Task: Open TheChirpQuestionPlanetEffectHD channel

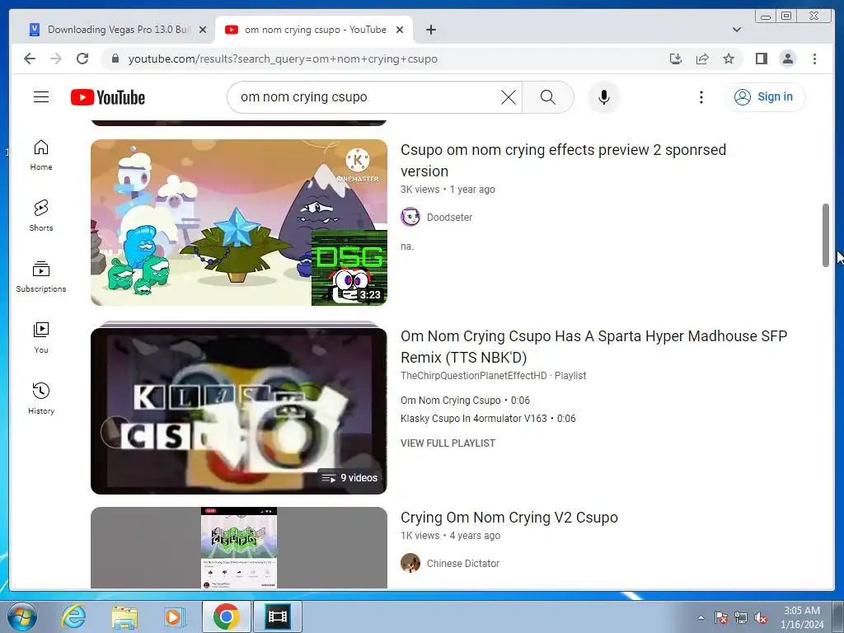Action: pos(474,376)
